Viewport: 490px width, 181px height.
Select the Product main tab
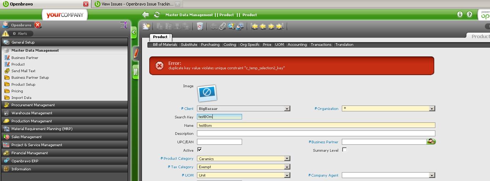[160, 37]
